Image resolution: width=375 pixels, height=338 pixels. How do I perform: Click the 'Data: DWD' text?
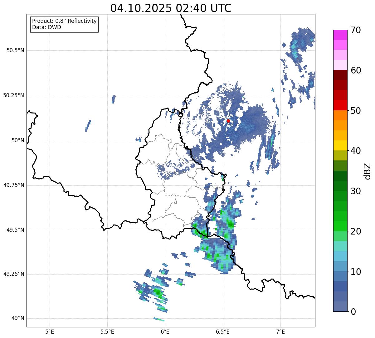pyautogui.click(x=46, y=27)
